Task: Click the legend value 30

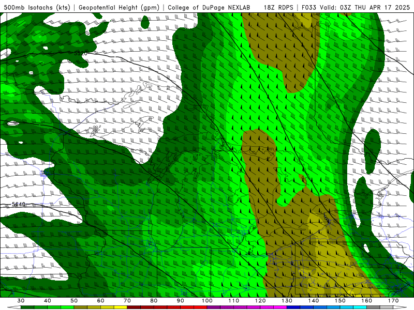Action: pyautogui.click(x=21, y=301)
